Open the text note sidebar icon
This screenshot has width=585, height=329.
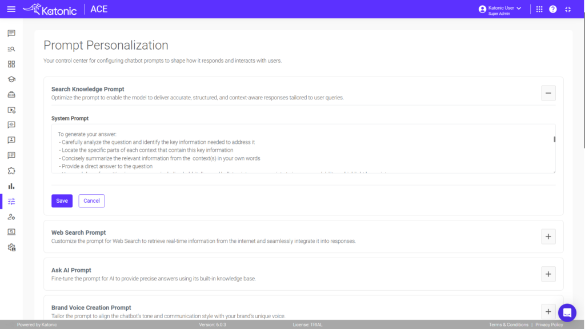(x=11, y=155)
